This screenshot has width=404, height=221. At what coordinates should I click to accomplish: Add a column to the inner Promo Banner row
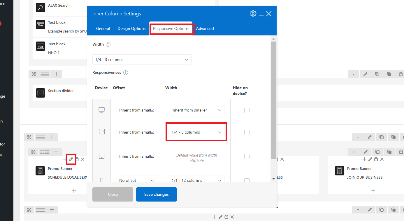coord(56,152)
